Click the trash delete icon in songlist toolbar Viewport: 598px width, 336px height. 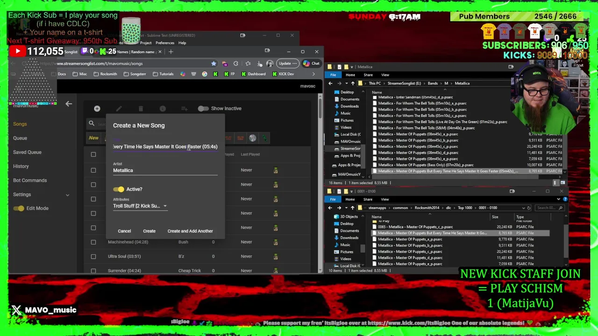tap(141, 109)
